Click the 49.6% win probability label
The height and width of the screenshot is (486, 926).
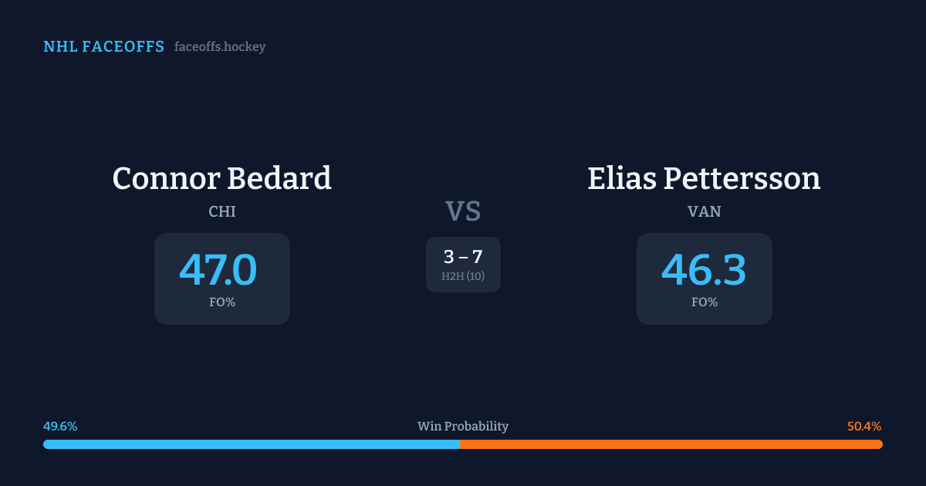(60, 427)
